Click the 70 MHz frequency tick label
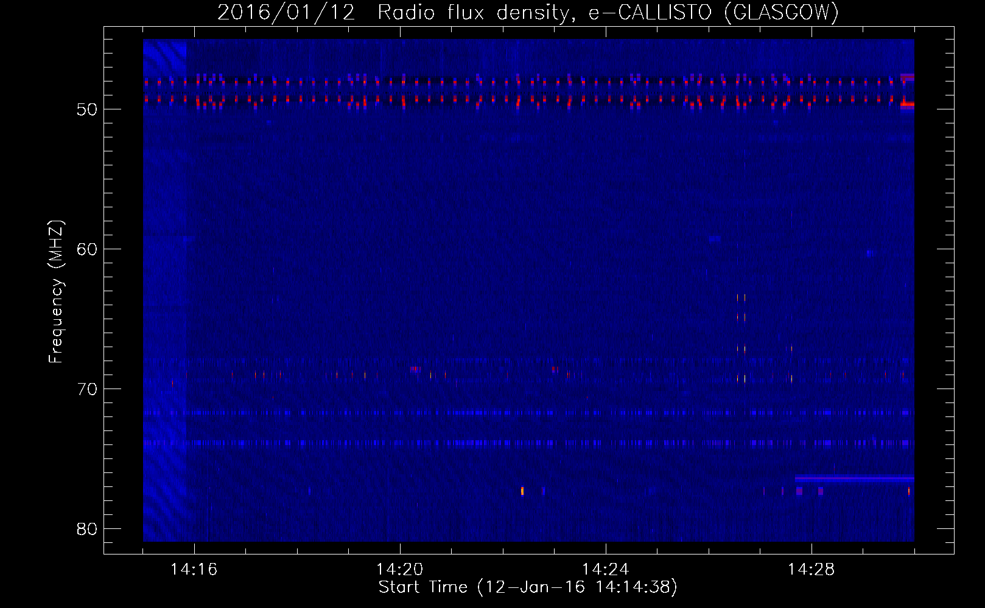The width and height of the screenshot is (985, 608). tap(88, 389)
